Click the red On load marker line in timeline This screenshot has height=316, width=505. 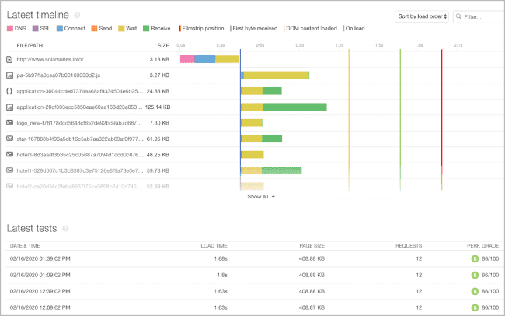[441, 117]
